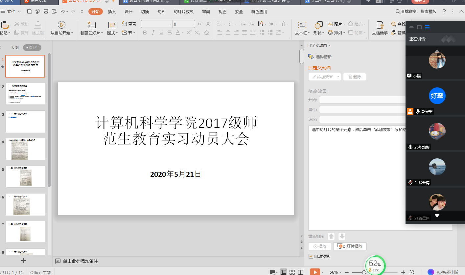The height and width of the screenshot is (275, 465).
Task: Switch to reading view in status bar
Action: (300, 272)
